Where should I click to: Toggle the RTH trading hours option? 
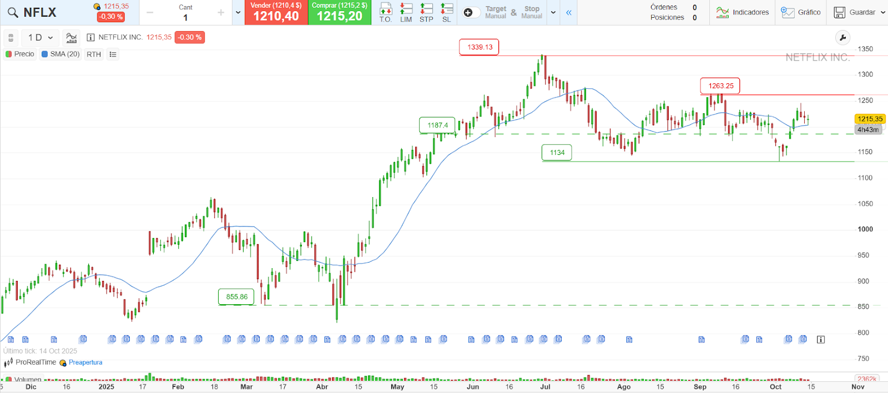click(94, 54)
